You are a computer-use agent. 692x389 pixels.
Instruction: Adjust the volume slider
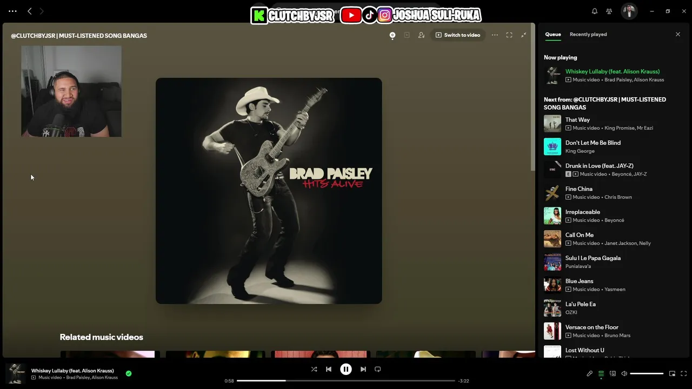[x=647, y=373]
